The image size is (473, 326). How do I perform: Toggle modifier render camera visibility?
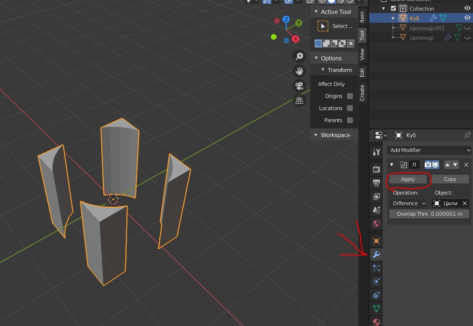pos(428,165)
